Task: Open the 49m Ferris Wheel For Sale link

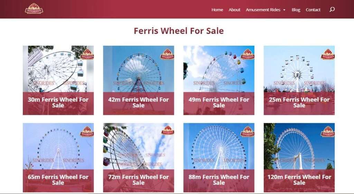Action: [x=219, y=103]
